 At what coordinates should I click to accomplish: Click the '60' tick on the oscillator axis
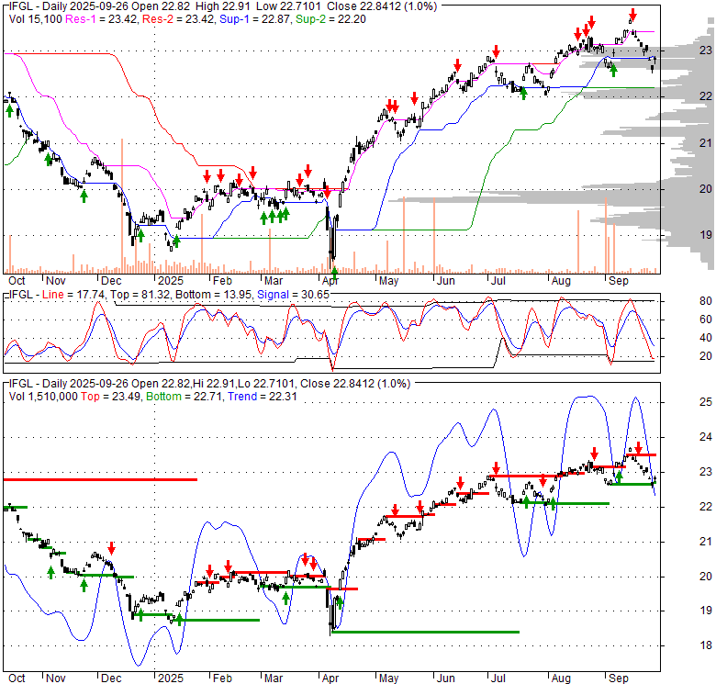[706, 320]
